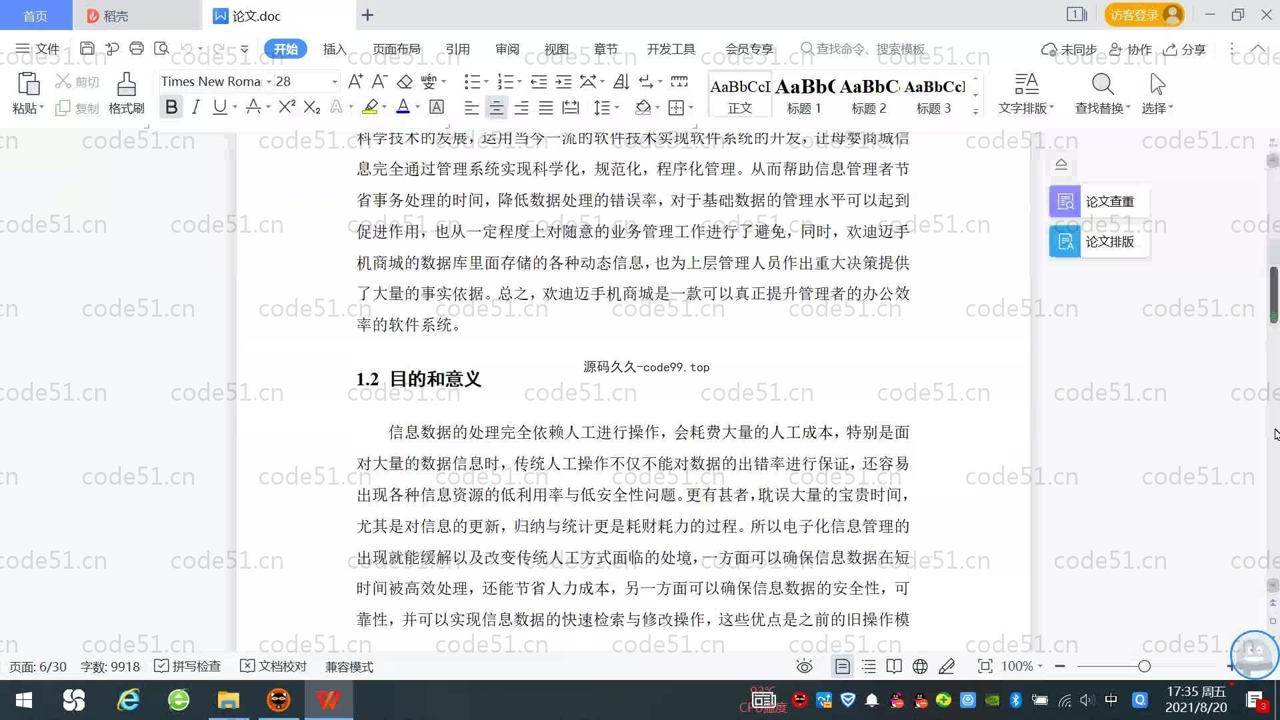
Task: Toggle justify alignment
Action: pyautogui.click(x=546, y=107)
